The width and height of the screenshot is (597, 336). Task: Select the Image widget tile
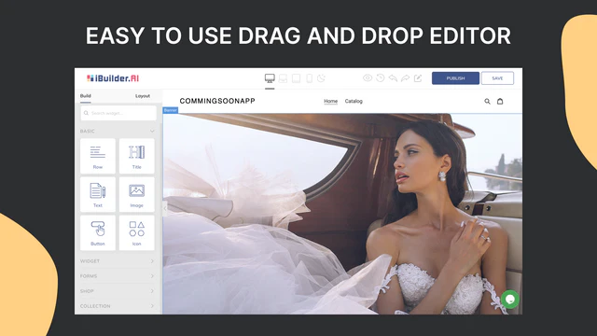point(137,195)
